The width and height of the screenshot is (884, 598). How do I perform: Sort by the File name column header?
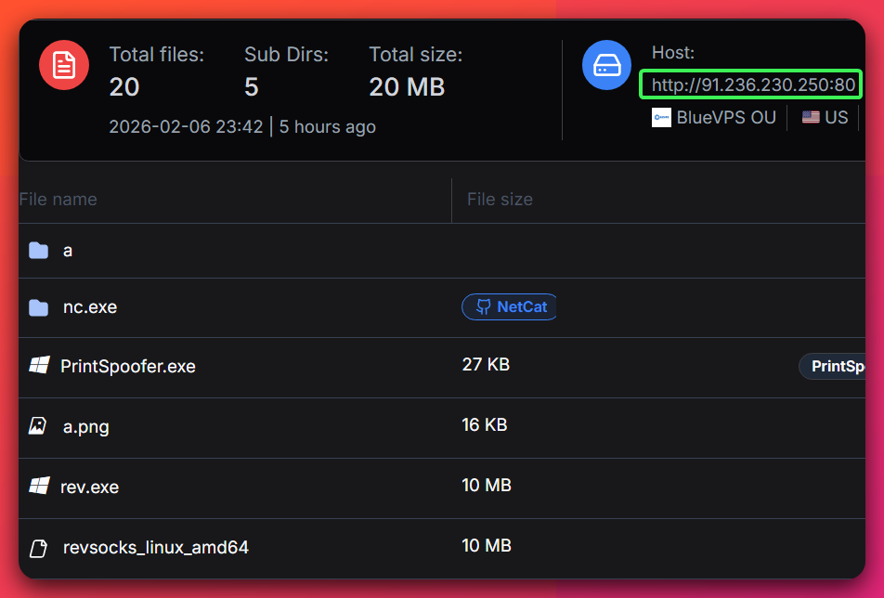(58, 200)
